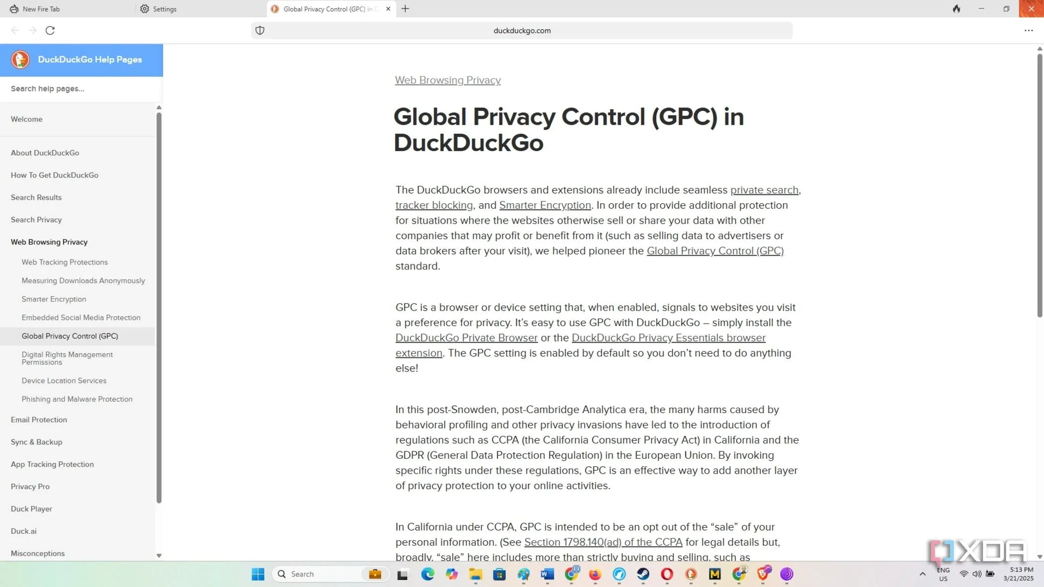The width and height of the screenshot is (1044, 587).
Task: Expand How To Get DuckDuckGo section
Action: pyautogui.click(x=55, y=175)
